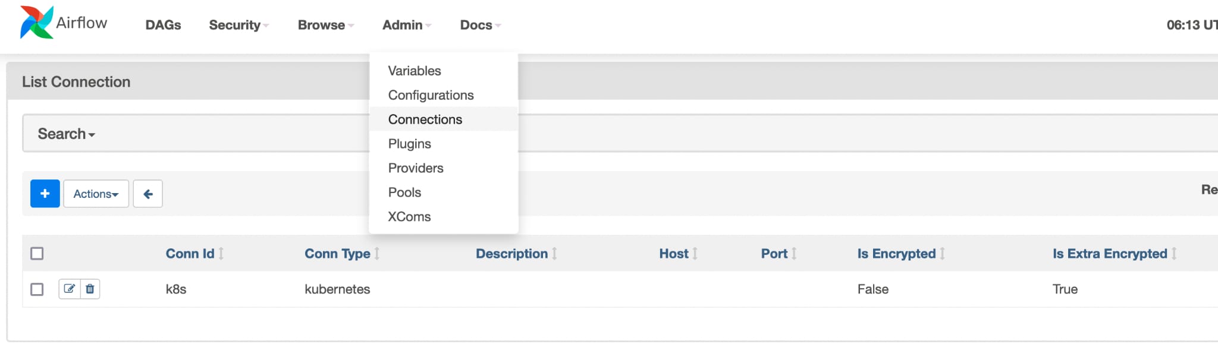Sort by Port column arrows
Screen dimensions: 1218x344
[794, 254]
